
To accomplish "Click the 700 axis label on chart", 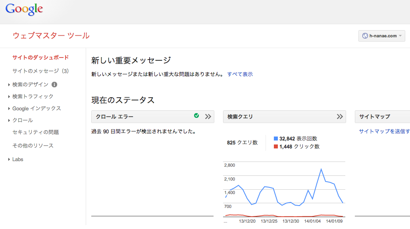I will (x=228, y=206).
